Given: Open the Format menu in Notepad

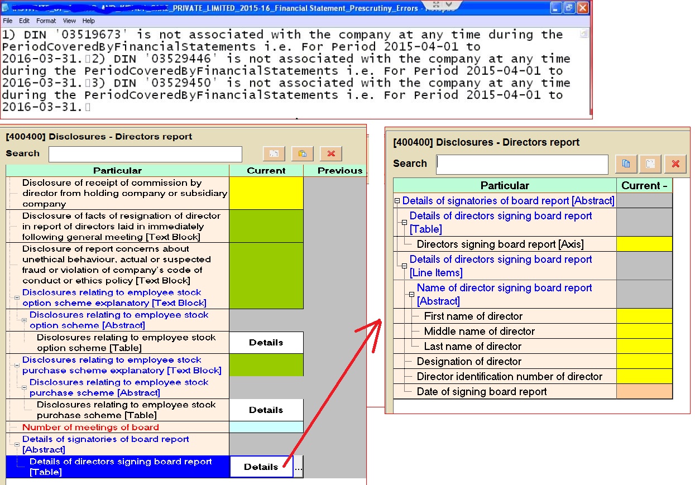Looking at the screenshot, I should (46, 21).
